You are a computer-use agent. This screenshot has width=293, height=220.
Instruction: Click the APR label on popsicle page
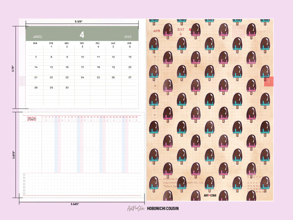[157, 30]
